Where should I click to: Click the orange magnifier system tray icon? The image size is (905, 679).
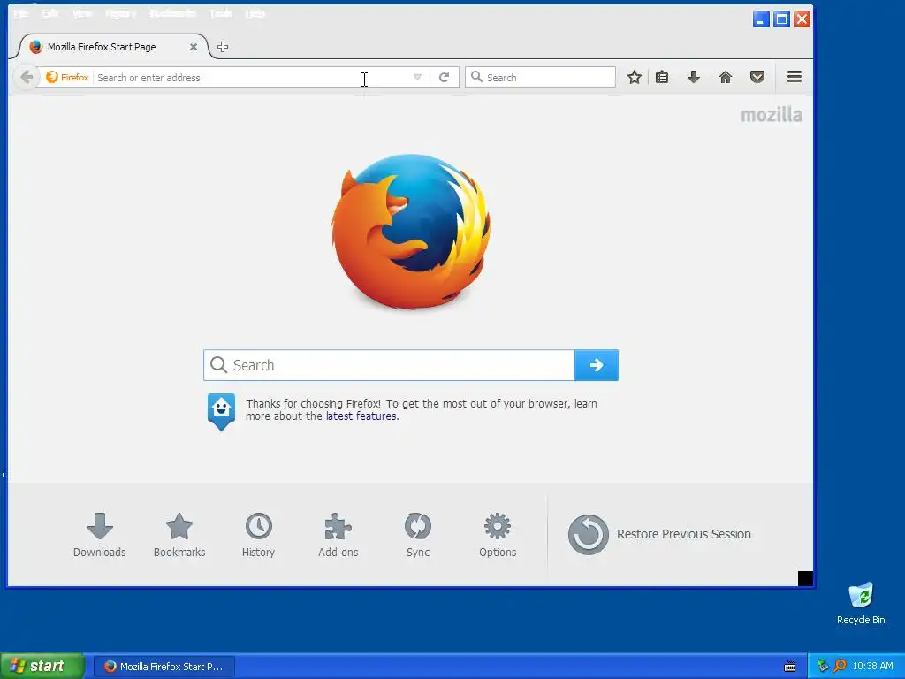pos(840,667)
